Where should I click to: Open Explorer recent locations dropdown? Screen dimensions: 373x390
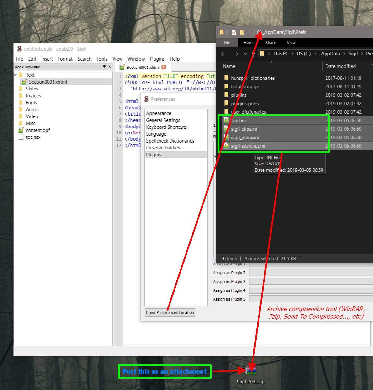point(245,54)
